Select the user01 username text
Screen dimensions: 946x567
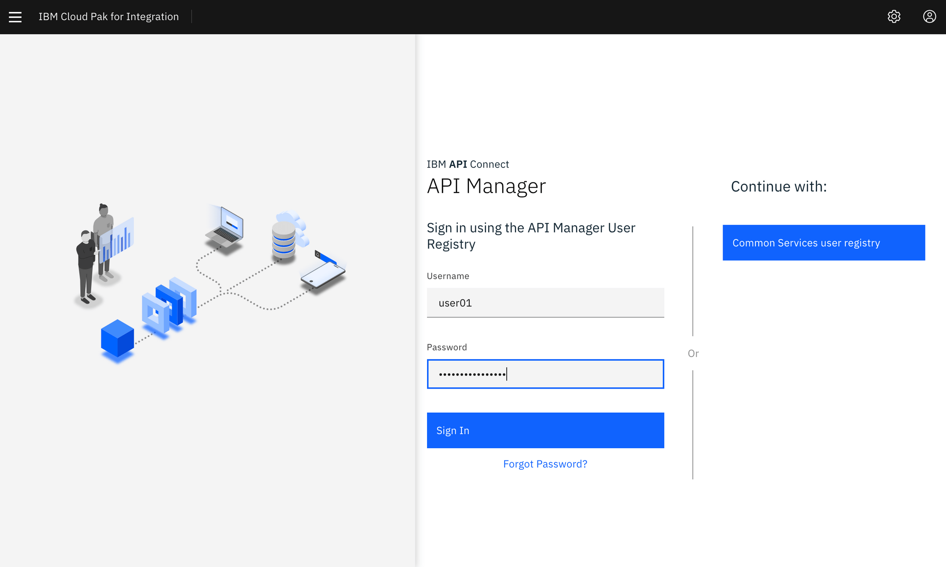455,303
